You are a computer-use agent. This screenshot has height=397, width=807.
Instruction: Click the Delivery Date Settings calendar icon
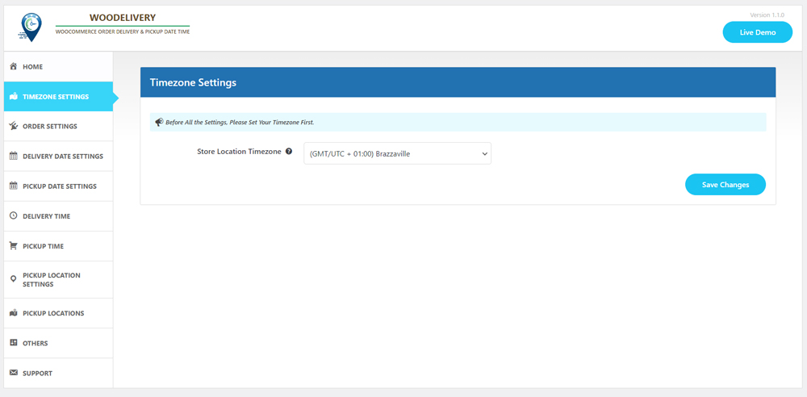[x=14, y=156]
